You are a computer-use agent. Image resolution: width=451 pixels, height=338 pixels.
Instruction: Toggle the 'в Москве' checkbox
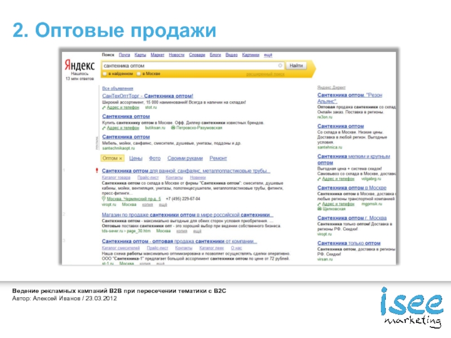coord(139,74)
